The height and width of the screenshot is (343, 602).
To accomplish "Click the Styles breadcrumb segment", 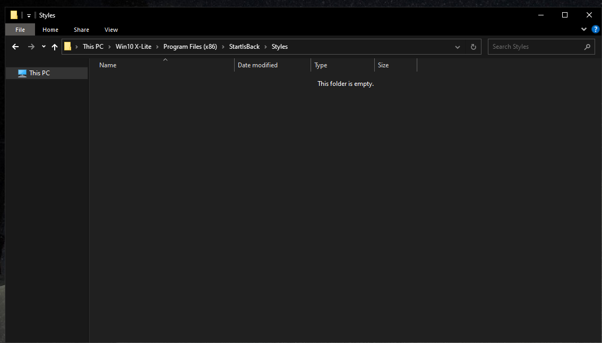I will (x=279, y=46).
